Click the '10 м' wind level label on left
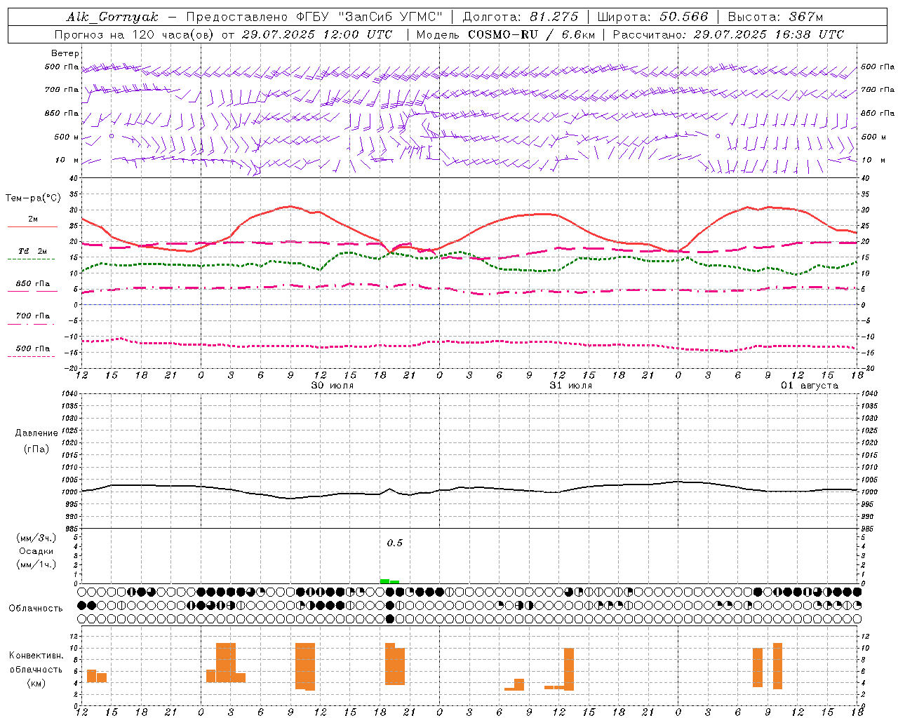Viewport: 898px width, 718px height. (67, 160)
